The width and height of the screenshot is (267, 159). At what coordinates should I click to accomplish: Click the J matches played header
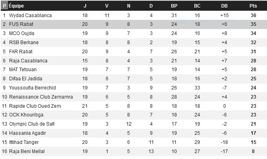pos(85,6)
